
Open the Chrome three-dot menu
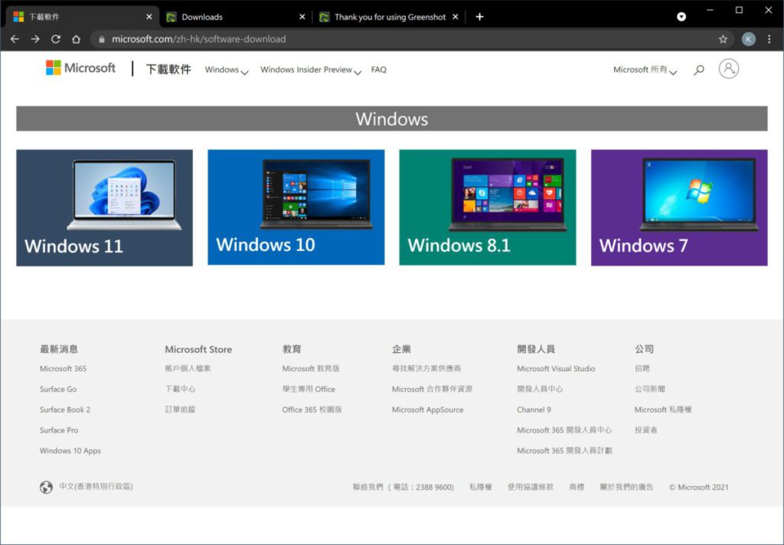pyautogui.click(x=769, y=39)
